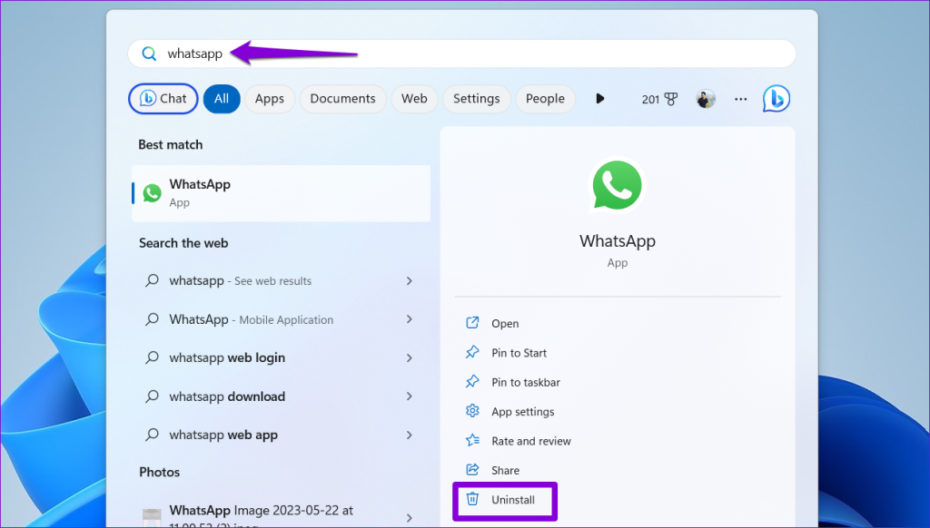Click the whatsapp search input field
The height and width of the screenshot is (528, 930).
461,54
